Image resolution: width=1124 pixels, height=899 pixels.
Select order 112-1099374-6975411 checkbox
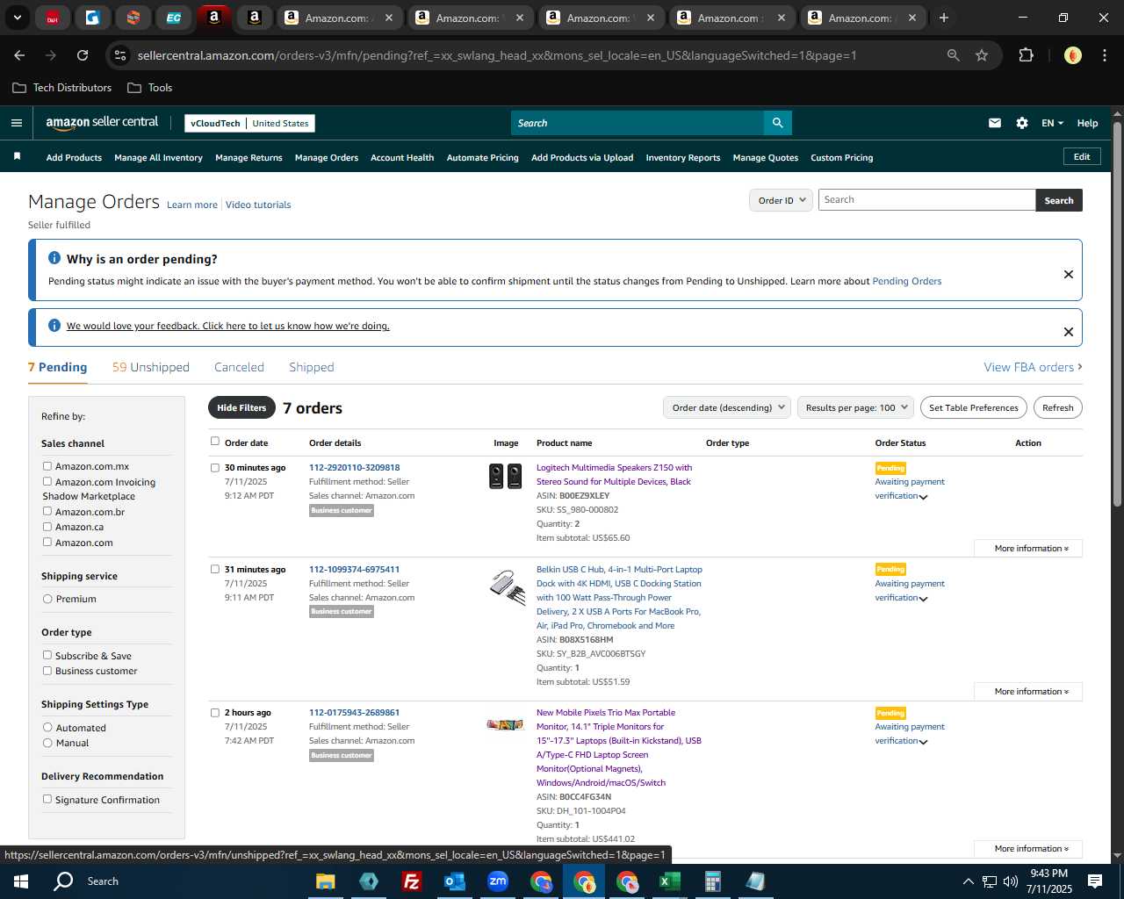pyautogui.click(x=215, y=569)
